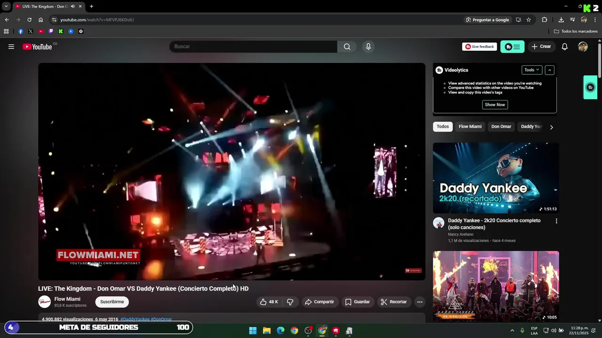
Task: Open the YouTube guide hamburger menu
Action: pyautogui.click(x=11, y=46)
